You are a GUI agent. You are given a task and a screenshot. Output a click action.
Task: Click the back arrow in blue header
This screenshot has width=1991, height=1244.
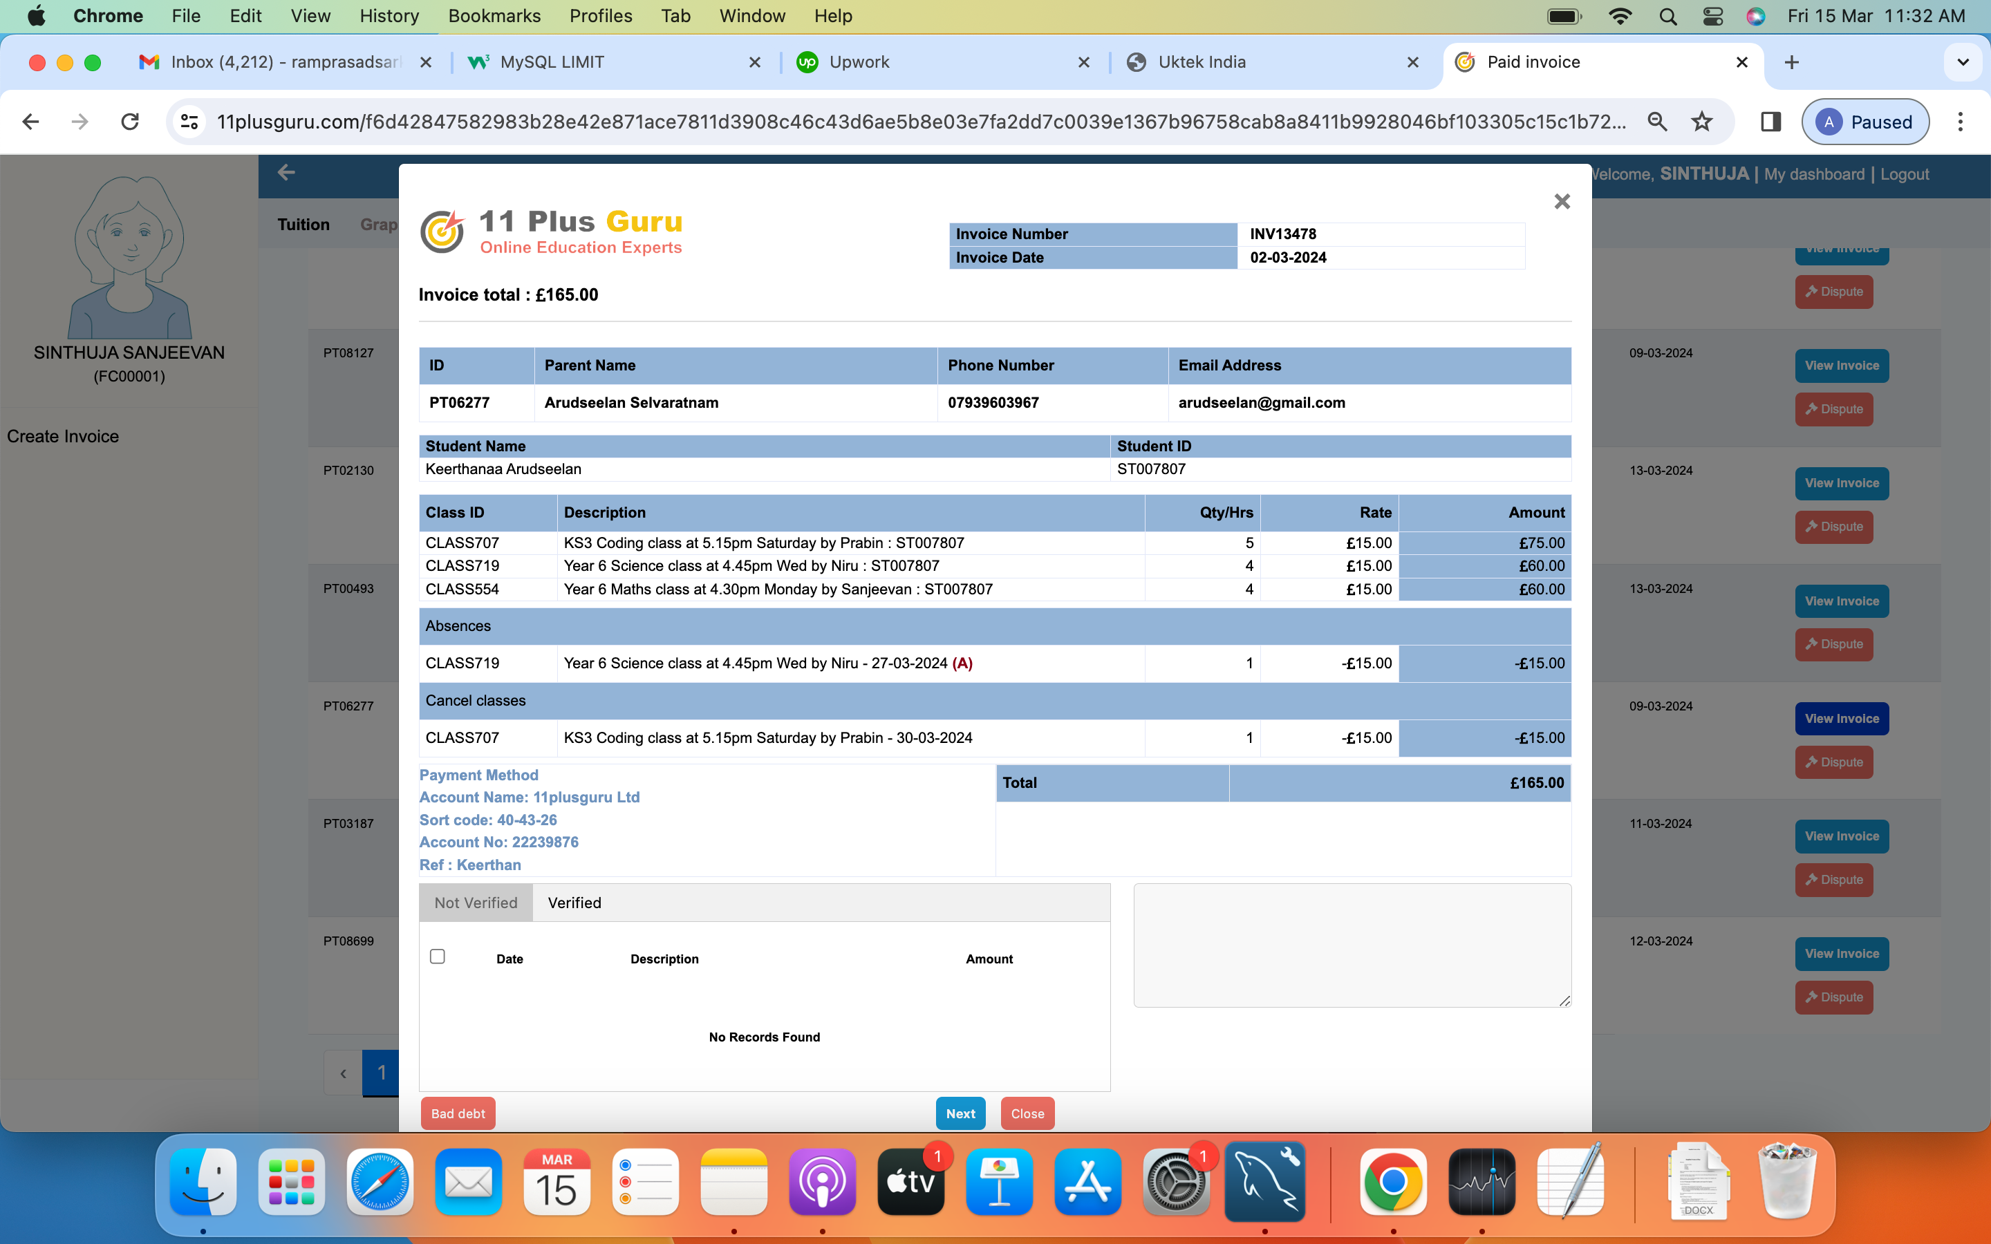(286, 173)
